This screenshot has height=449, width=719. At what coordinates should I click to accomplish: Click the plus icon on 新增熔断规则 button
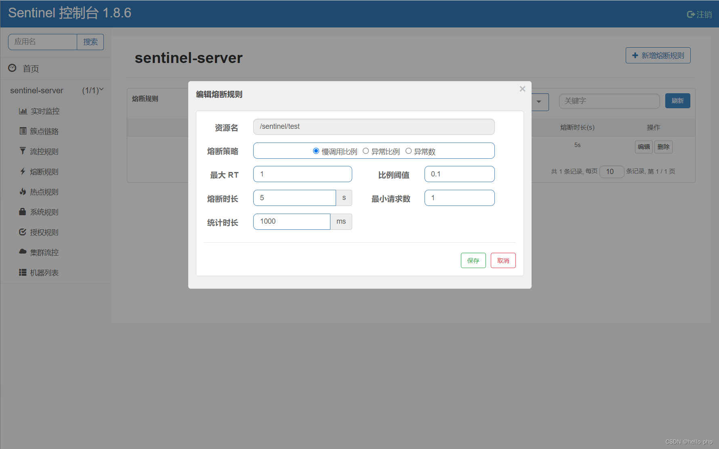tap(635, 55)
